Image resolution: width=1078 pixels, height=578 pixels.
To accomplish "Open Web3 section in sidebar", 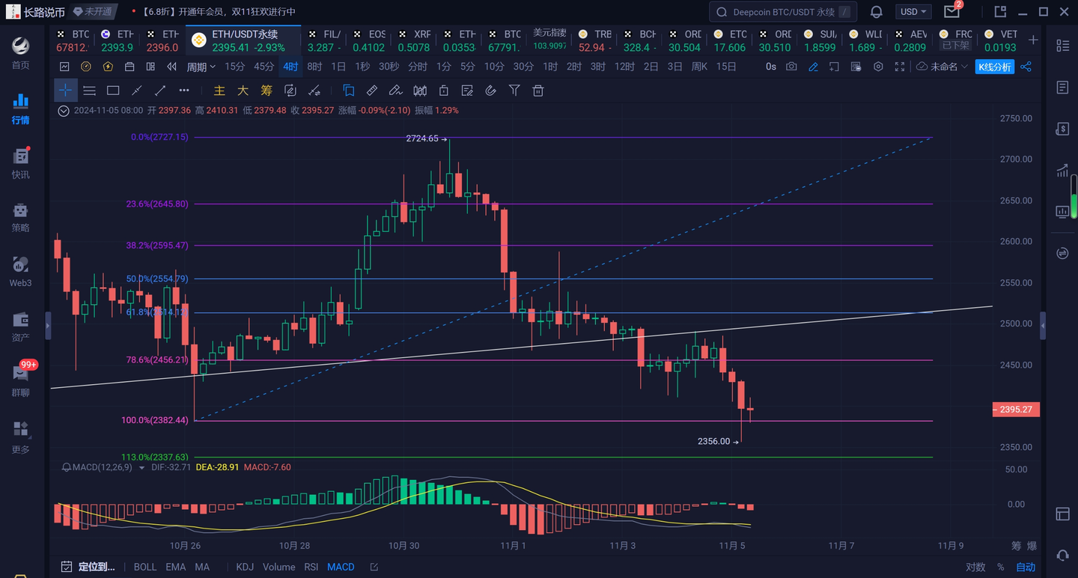I will tap(20, 272).
